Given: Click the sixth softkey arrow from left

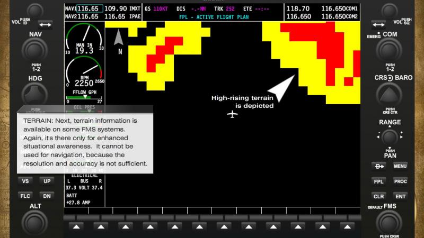Looking at the screenshot, I should coord(199,227).
